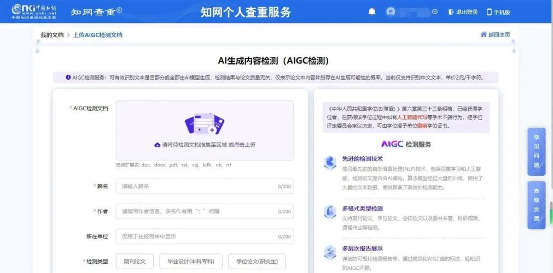Open 常见问题 side button
553x273 pixels.
[x=537, y=151]
